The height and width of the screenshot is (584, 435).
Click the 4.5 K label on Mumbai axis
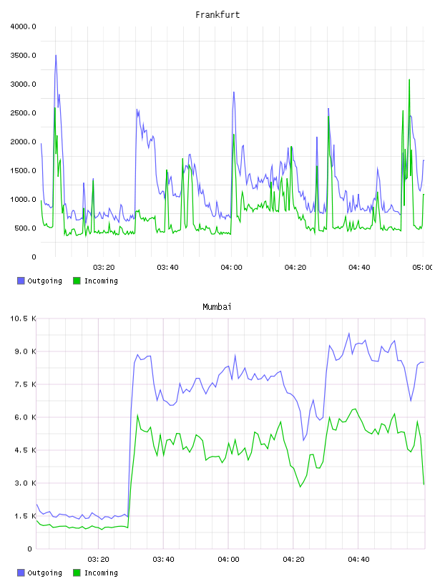coord(25,450)
